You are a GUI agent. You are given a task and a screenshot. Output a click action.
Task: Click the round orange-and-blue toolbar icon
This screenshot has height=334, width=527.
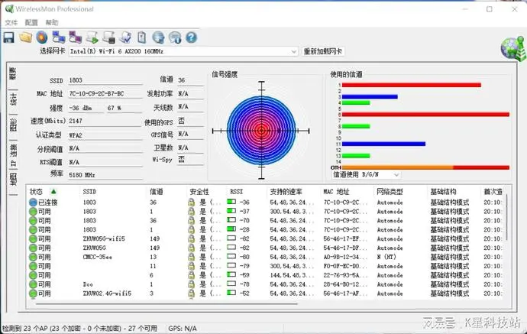pyautogui.click(x=42, y=37)
